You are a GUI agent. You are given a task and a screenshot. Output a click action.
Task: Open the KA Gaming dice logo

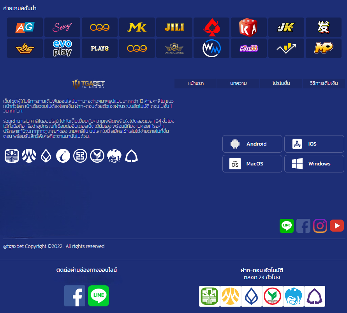pos(249,27)
